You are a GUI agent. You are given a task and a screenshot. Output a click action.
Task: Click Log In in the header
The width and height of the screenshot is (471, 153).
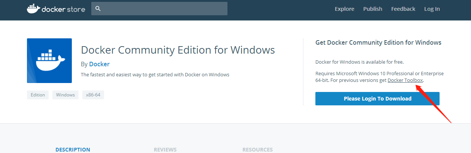click(x=432, y=9)
